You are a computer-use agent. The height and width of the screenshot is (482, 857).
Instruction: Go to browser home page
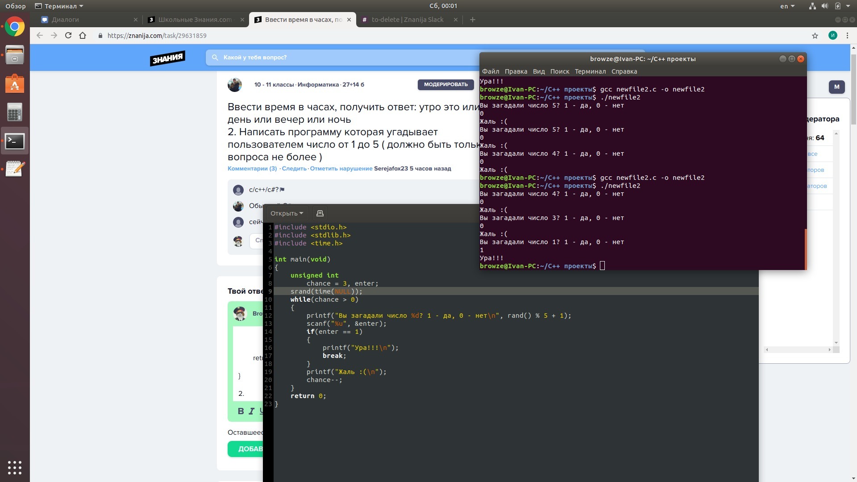[x=83, y=36]
